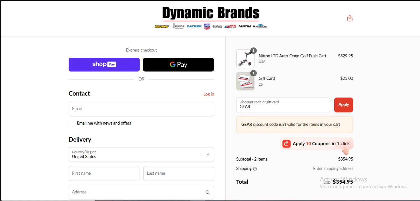420x201 pixels.
Task: Click the Address input field
Action: click(141, 192)
